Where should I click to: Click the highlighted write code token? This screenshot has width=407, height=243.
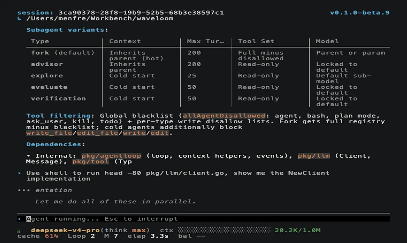click(134, 133)
